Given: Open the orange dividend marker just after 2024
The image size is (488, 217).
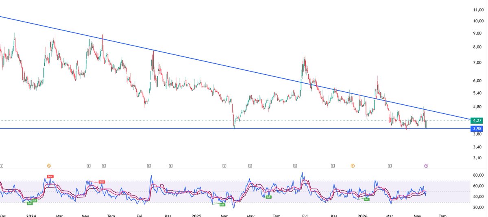Looking at the screenshot, I should (x=49, y=166).
